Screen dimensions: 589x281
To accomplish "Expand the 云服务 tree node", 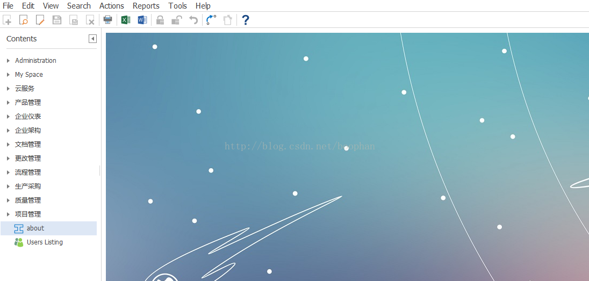I will pyautogui.click(x=8, y=89).
